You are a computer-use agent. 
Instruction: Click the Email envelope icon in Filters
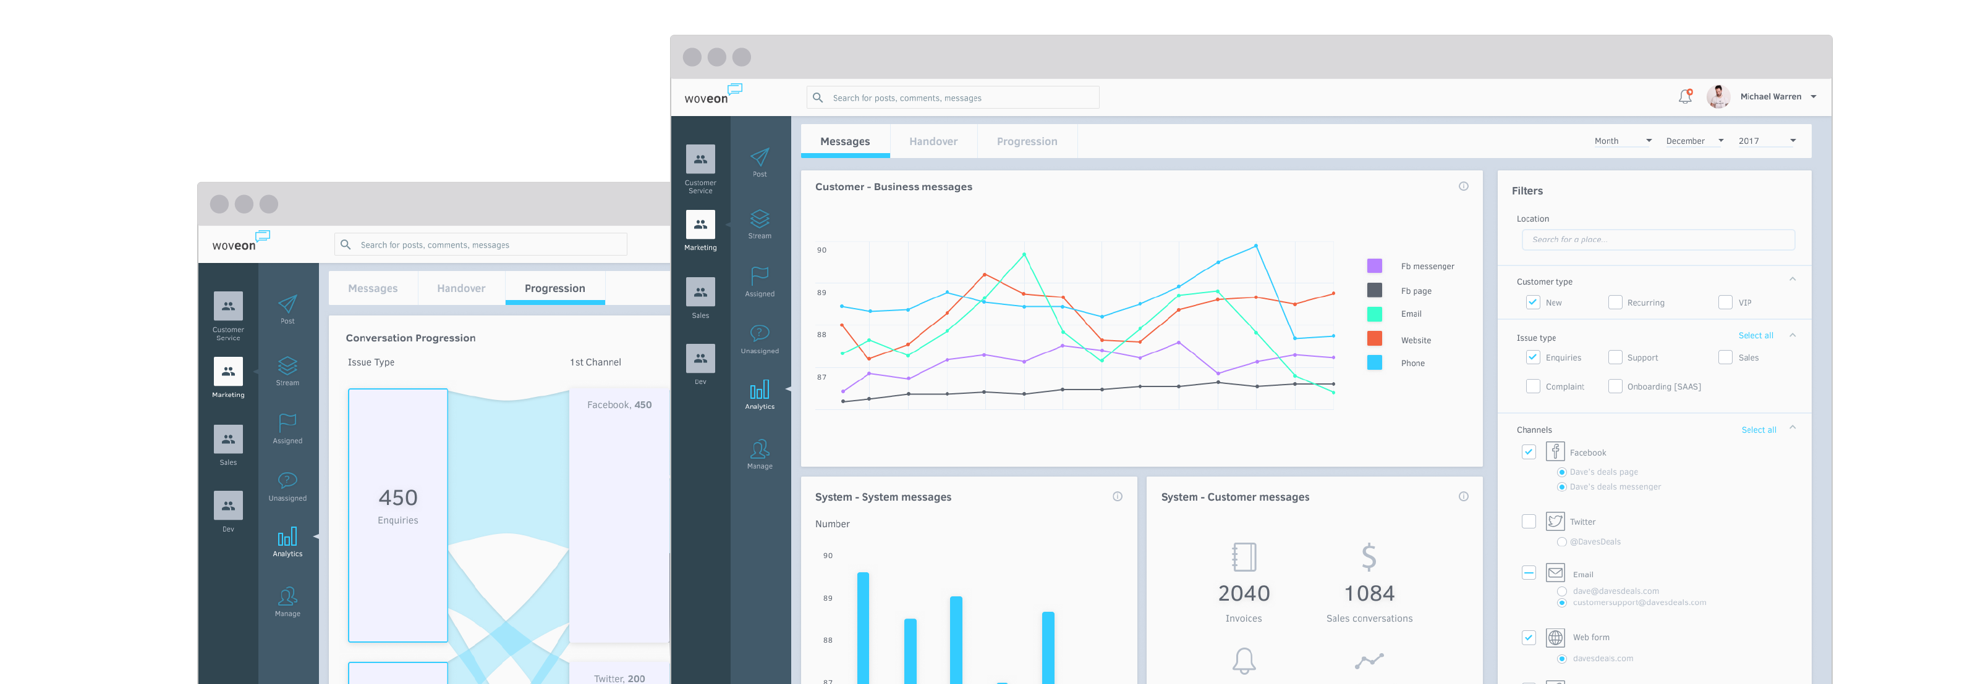(1556, 573)
